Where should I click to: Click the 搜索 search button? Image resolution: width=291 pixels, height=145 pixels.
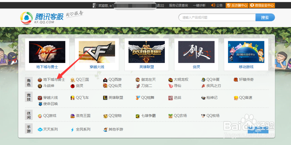pyautogui.click(x=265, y=18)
